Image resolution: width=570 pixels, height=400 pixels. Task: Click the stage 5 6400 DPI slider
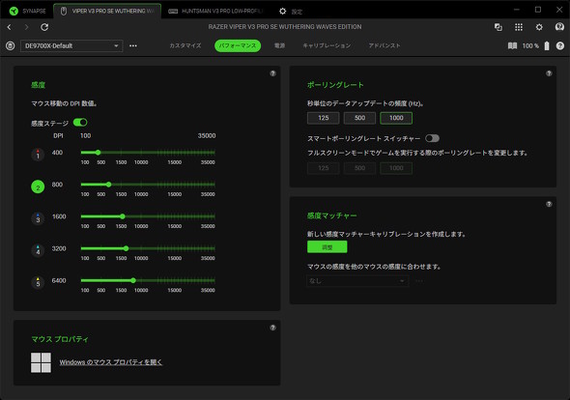pos(148,280)
